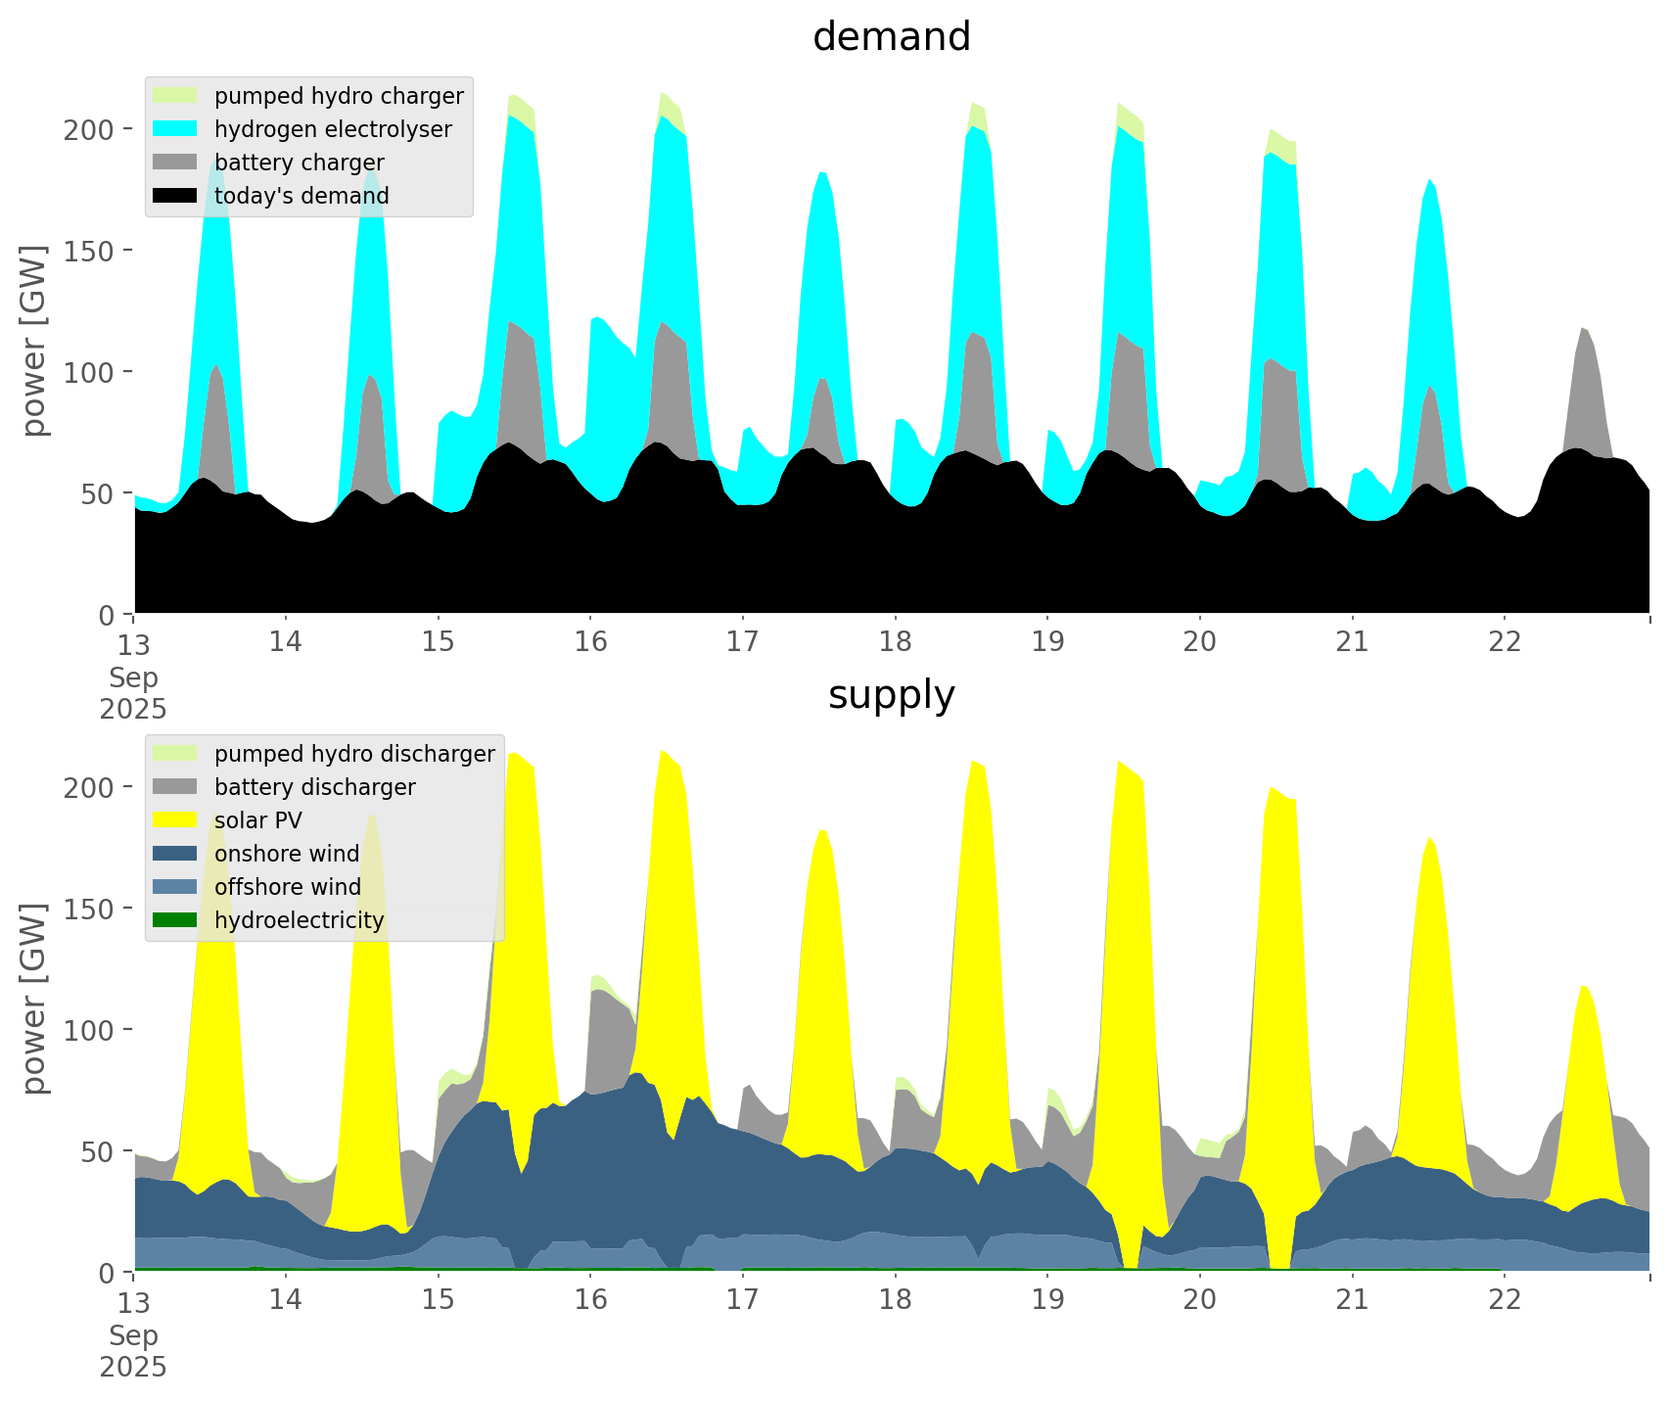Click the 200 y-axis tick on demand chart
1670x1401 pixels.
[89, 129]
